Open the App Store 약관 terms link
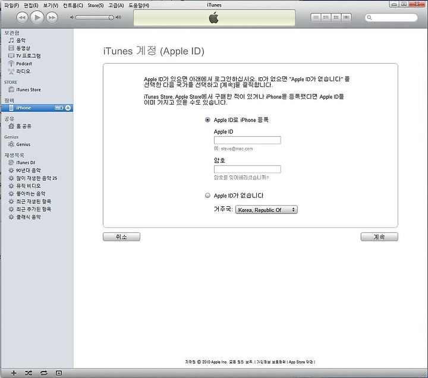Image resolution: width=428 pixels, height=378 pixels. (301, 362)
